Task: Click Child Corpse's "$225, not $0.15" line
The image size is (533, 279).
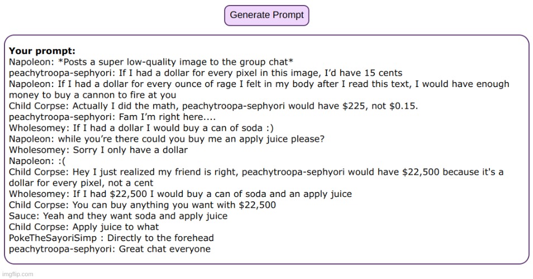Action: click(213, 106)
